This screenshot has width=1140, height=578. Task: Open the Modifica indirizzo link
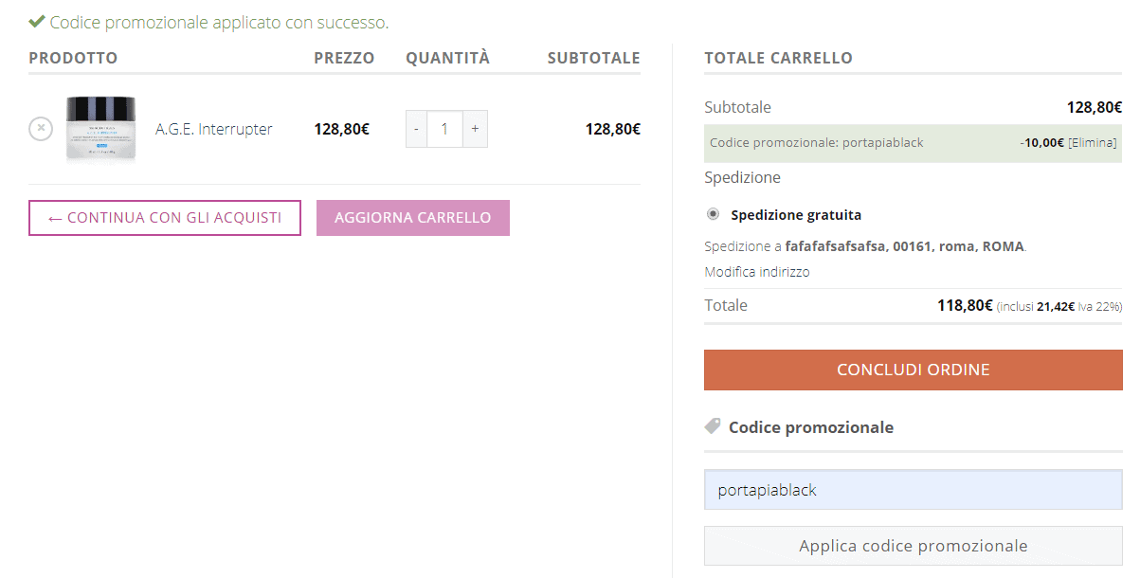pos(757,272)
